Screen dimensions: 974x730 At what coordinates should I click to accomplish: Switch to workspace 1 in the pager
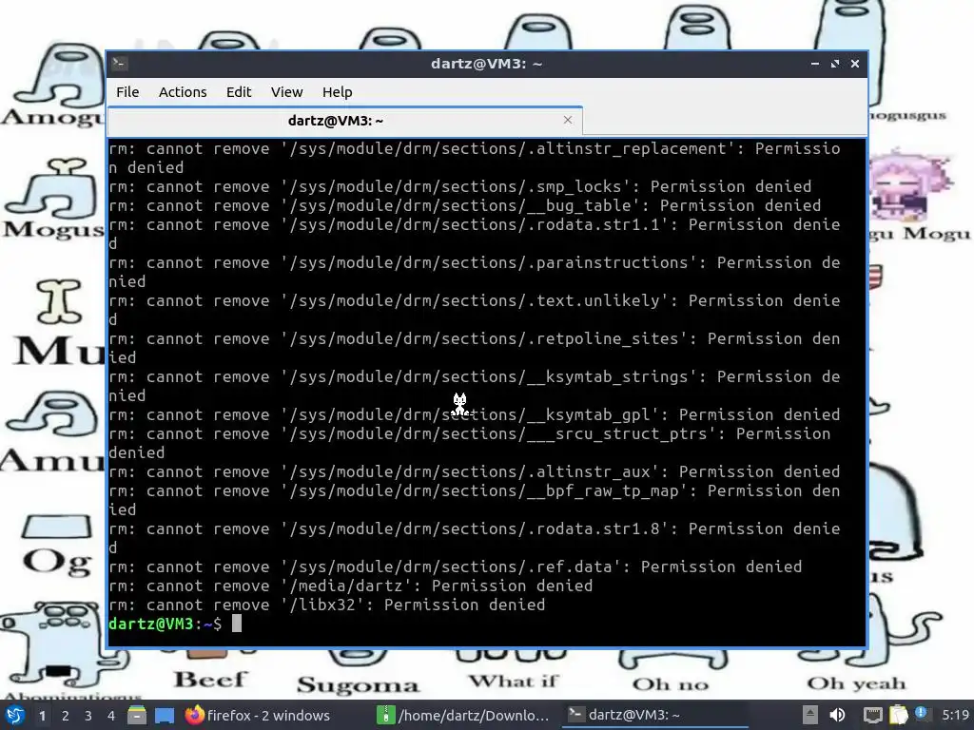(x=42, y=716)
